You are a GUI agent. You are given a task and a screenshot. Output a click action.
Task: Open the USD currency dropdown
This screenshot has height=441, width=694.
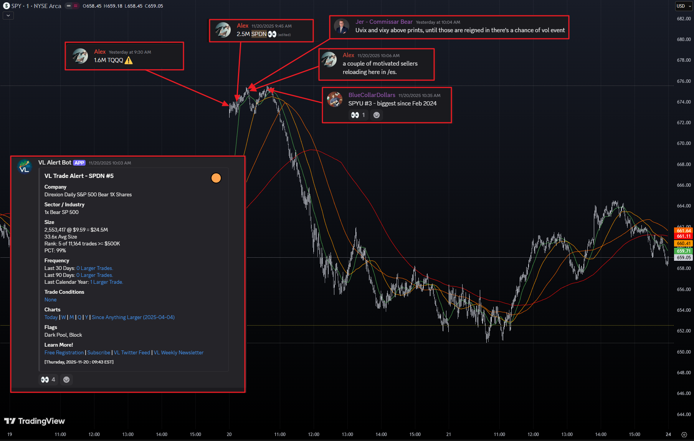(684, 6)
